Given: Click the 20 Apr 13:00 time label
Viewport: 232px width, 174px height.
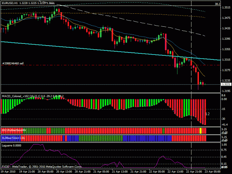Looking at the screenshot, I should point(64,172).
